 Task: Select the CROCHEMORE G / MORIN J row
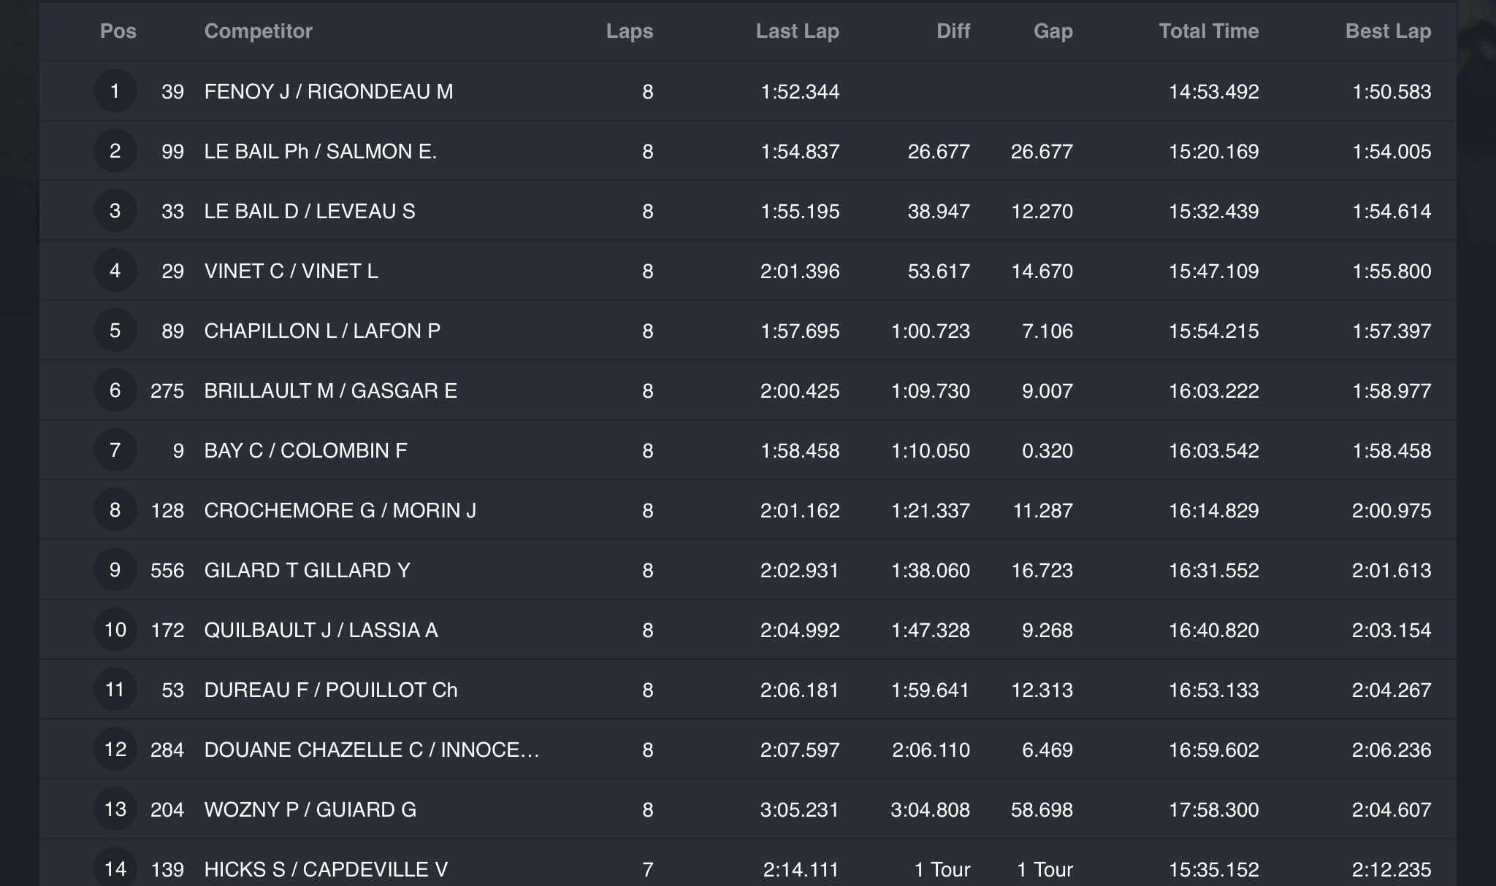pos(748,510)
